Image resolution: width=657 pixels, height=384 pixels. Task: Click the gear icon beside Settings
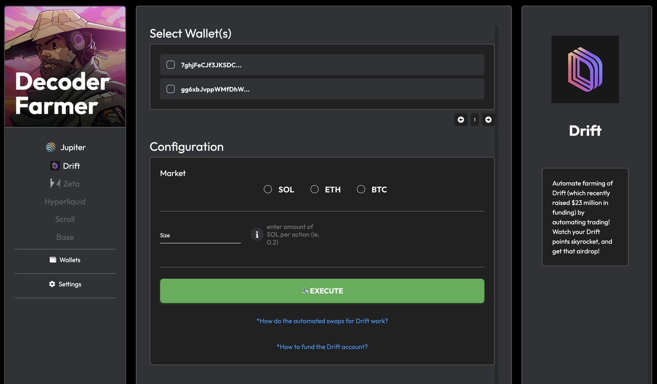52,284
